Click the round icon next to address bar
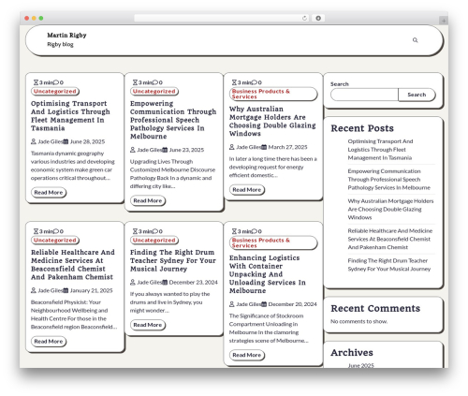Image resolution: width=468 pixels, height=396 pixels. [x=318, y=19]
